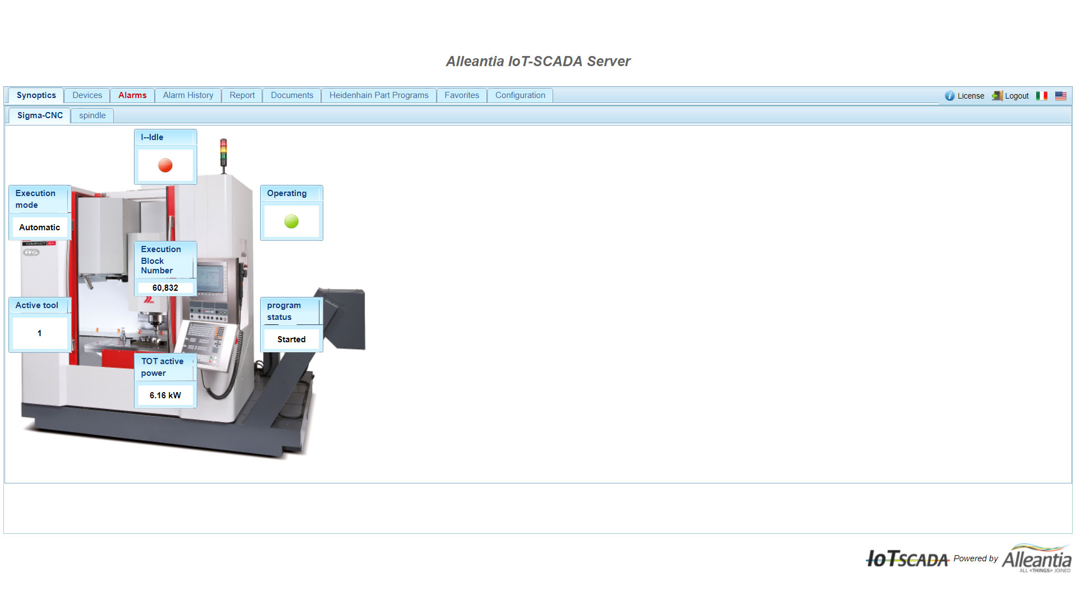Image resolution: width=1076 pixels, height=605 pixels.
Task: Click the red Idle status lamp
Action: tap(165, 165)
